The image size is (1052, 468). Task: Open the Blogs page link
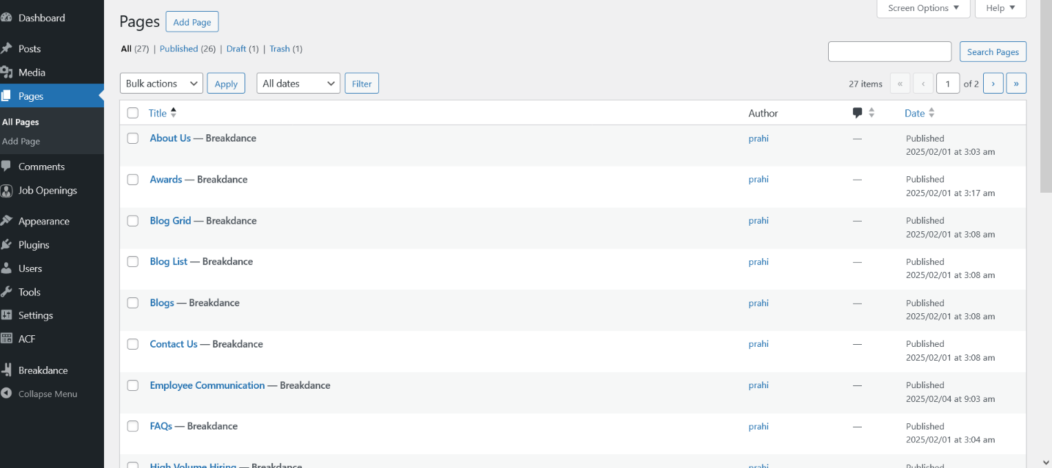[x=162, y=303]
